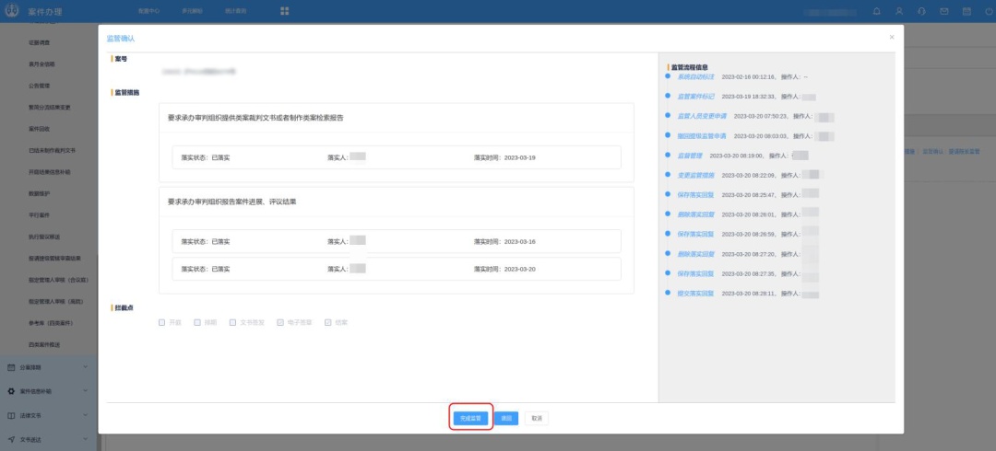Click the user profile icon
Image resolution: width=996 pixels, height=451 pixels.
click(x=898, y=11)
